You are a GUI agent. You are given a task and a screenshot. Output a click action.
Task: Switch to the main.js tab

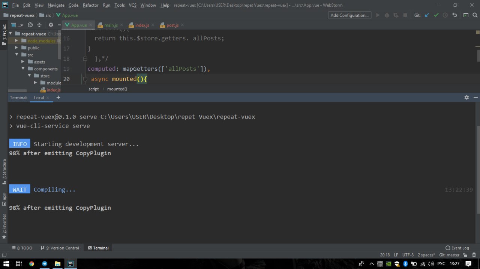coord(111,25)
